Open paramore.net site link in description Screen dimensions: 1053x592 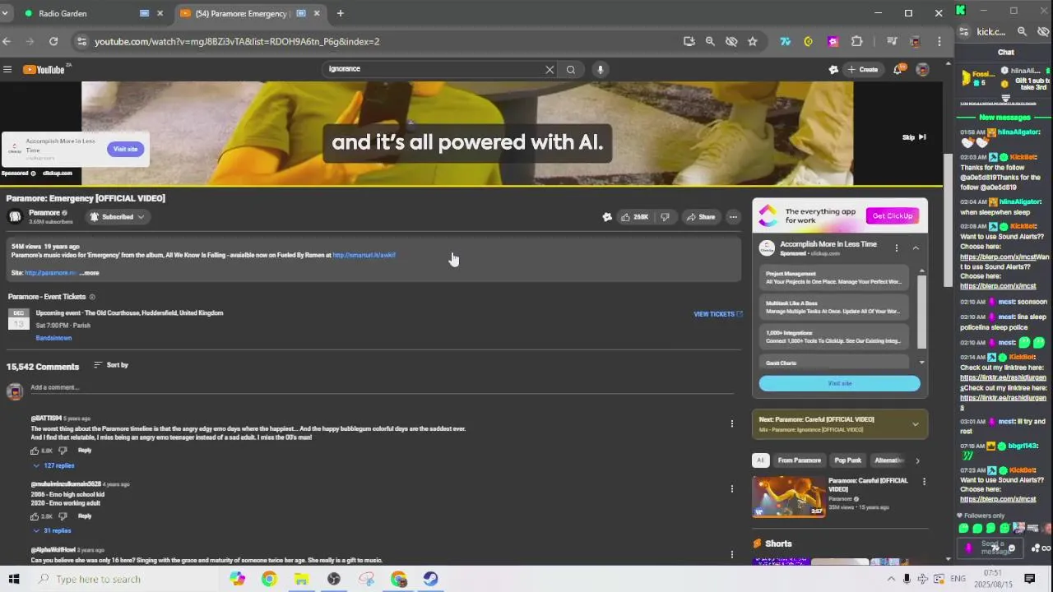click(50, 273)
